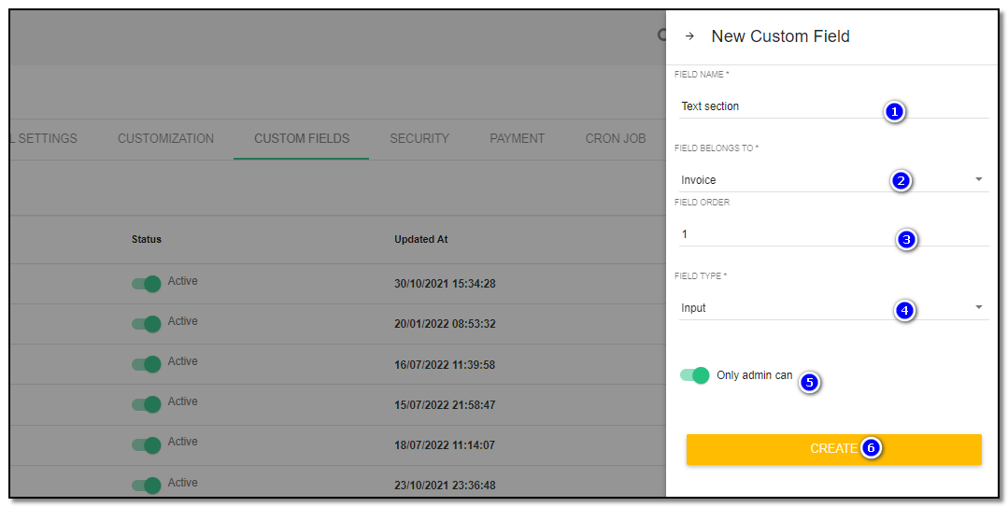Click the numbered marker 5 badge
Viewport: 1008px width, 507px height.
click(x=809, y=382)
